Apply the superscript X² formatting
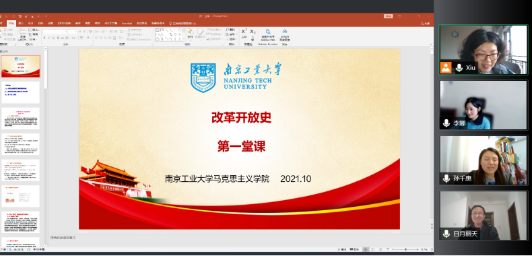532x256 pixels. point(244,33)
